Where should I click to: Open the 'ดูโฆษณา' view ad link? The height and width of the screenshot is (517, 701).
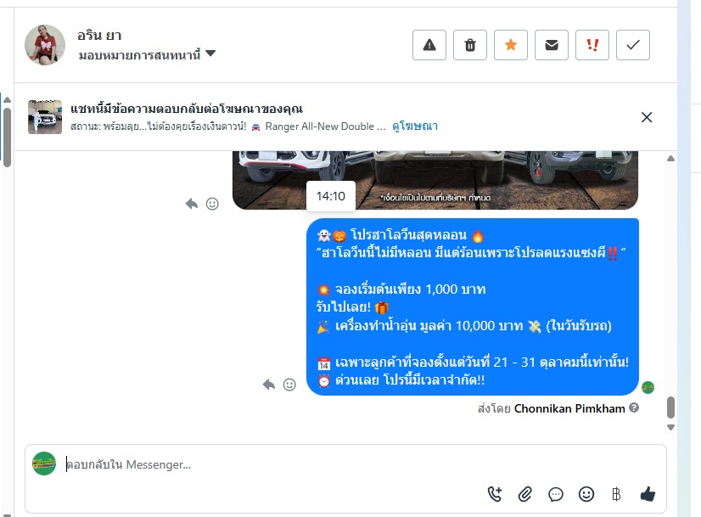point(415,126)
